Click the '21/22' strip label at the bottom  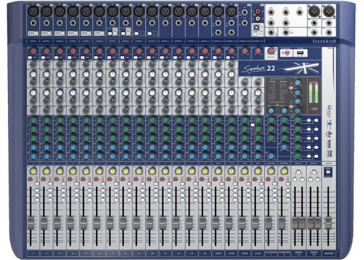click(258, 253)
